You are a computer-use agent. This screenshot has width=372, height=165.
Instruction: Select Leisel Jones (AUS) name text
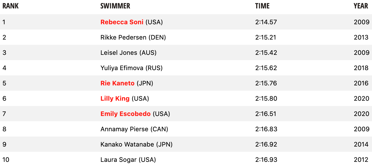(x=129, y=53)
